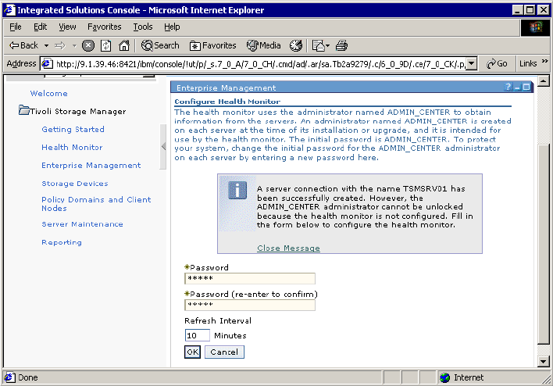Open the Help menu
The image size is (553, 386).
tap(172, 27)
